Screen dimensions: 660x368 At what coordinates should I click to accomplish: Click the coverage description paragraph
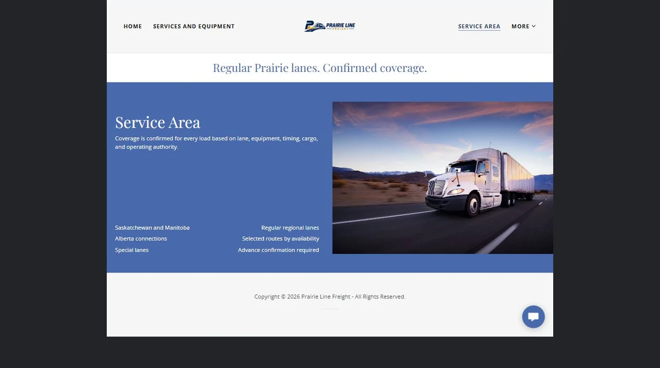click(x=216, y=143)
